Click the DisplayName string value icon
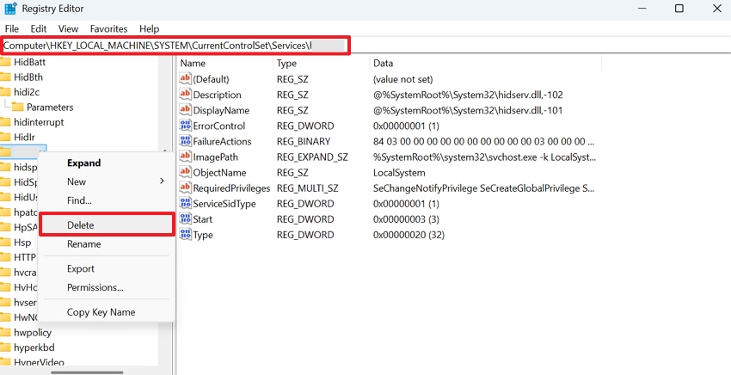 click(185, 110)
